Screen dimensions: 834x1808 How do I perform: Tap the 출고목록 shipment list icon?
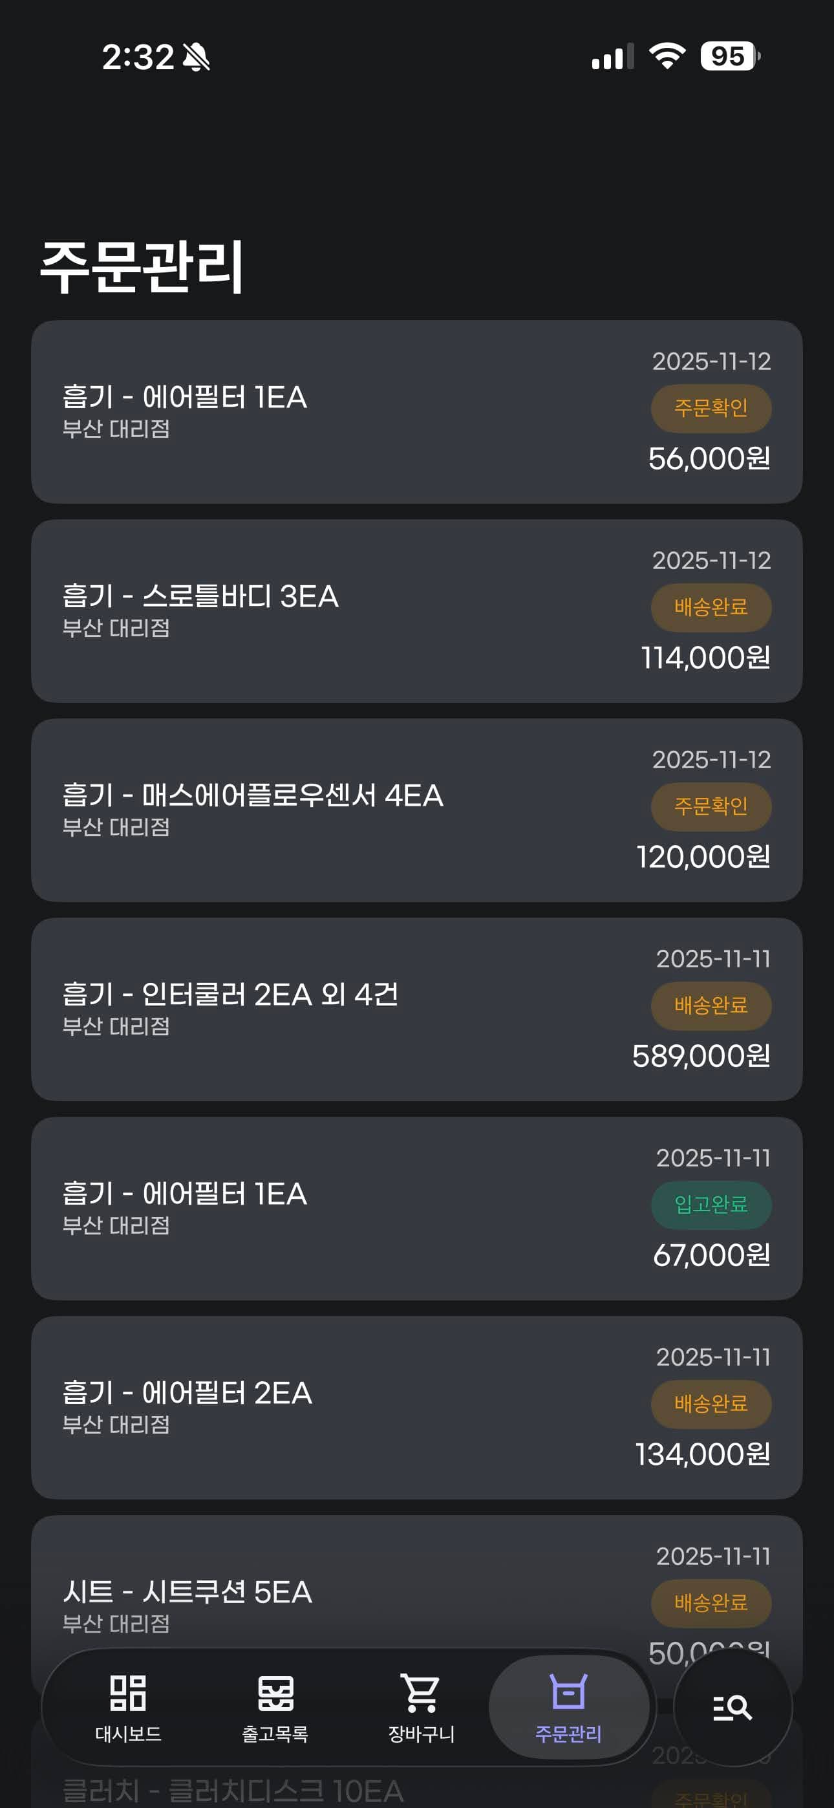pos(275,1693)
